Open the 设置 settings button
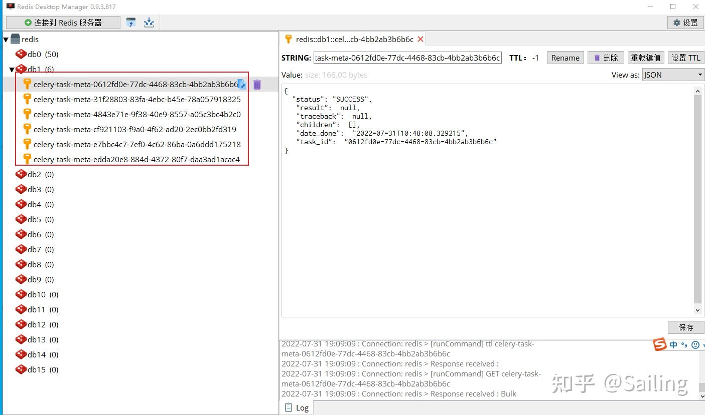 pos(685,23)
